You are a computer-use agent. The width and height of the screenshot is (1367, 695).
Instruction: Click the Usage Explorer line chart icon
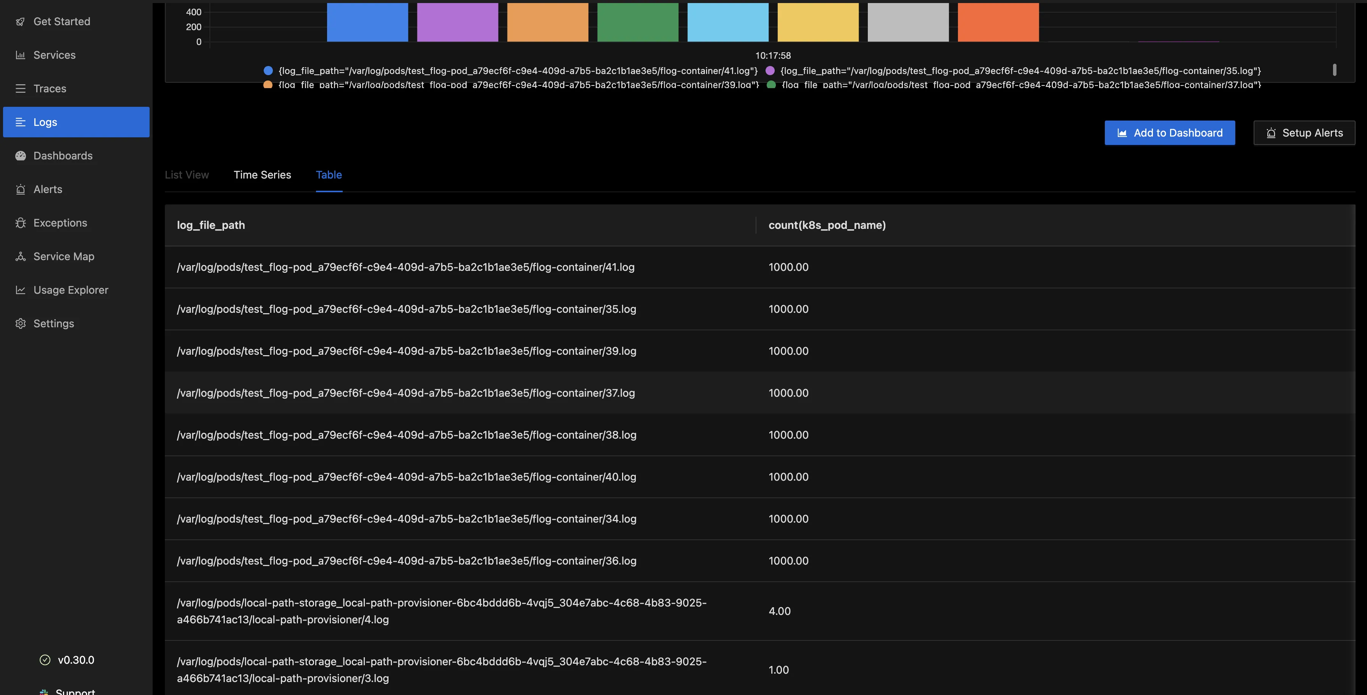pos(20,290)
